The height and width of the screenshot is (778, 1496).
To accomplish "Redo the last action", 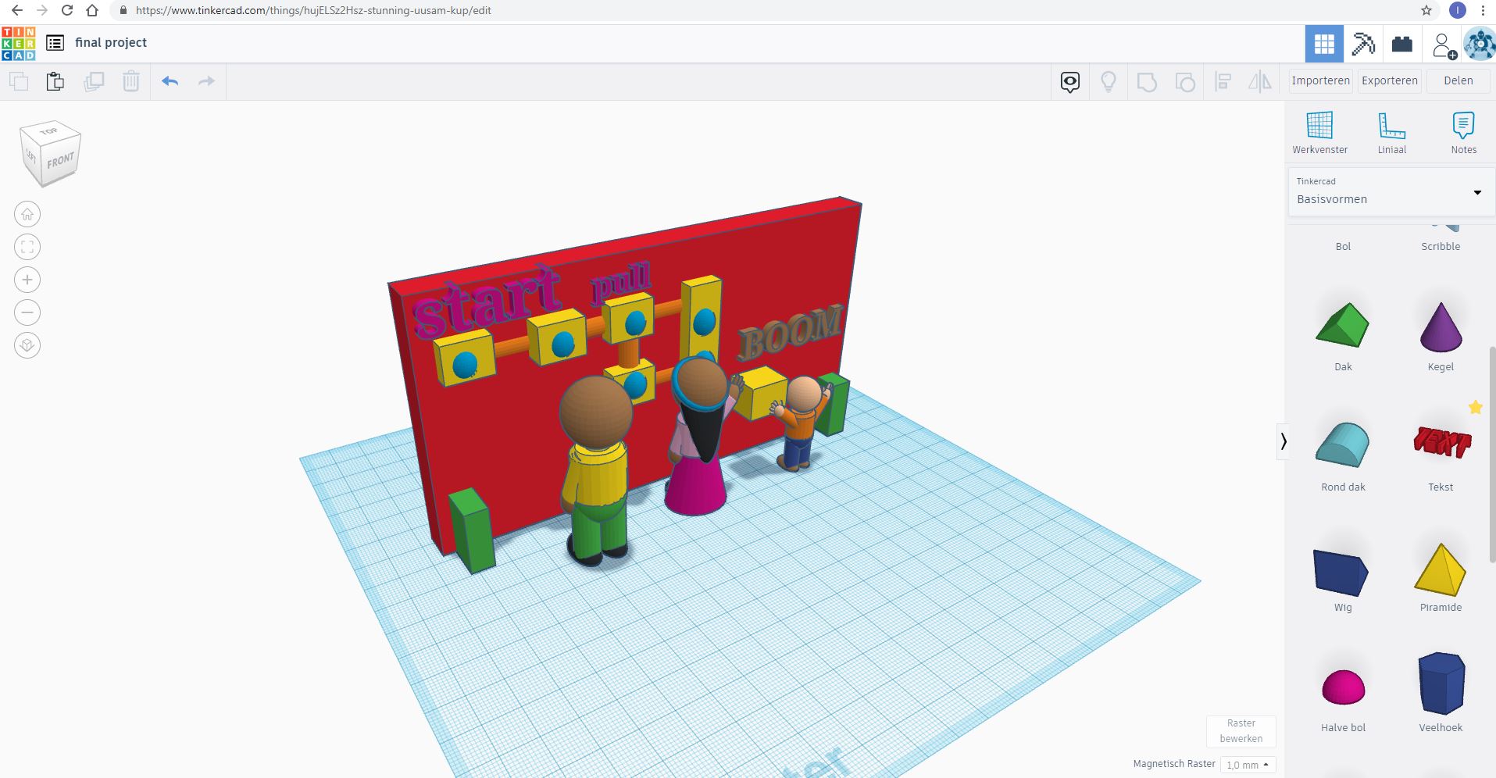I will [206, 81].
